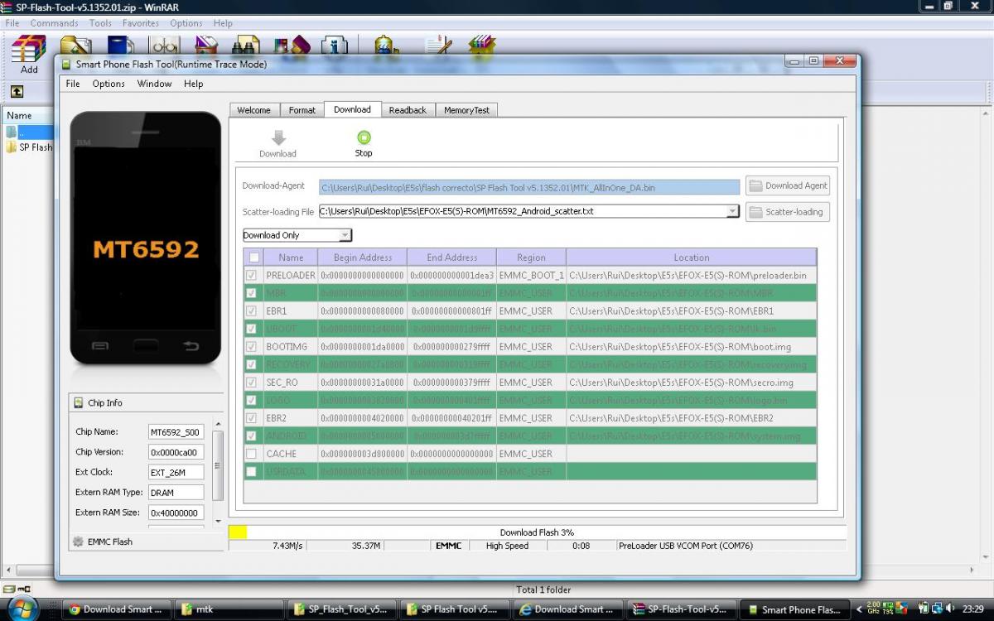The height and width of the screenshot is (621, 994).
Task: Click the Scatter-loading button
Action: (788, 212)
